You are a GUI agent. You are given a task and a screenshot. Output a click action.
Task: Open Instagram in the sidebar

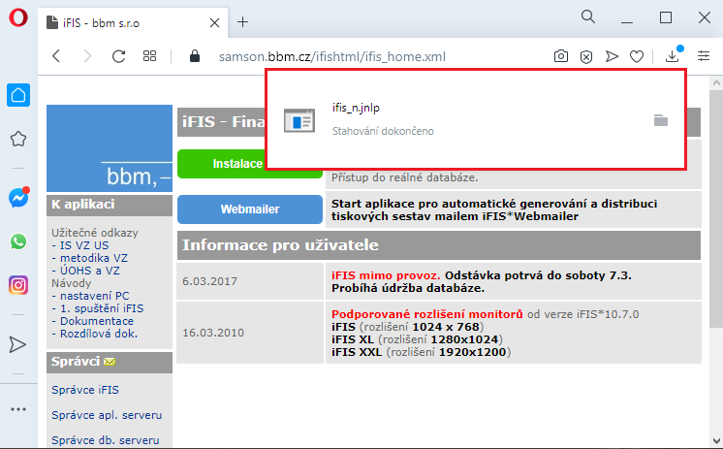click(18, 285)
